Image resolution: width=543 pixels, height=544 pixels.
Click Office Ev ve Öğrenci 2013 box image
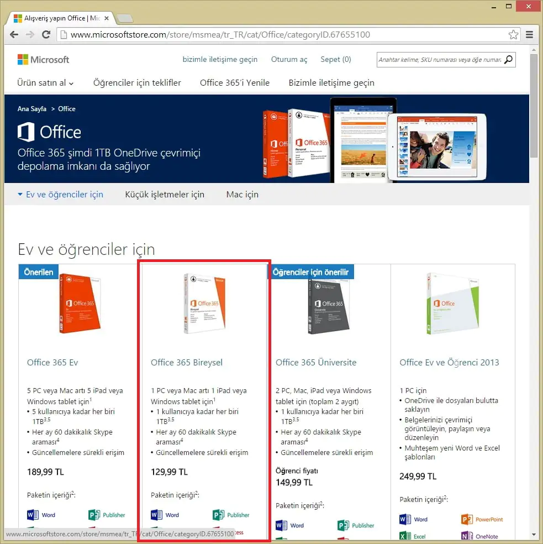coord(452,304)
